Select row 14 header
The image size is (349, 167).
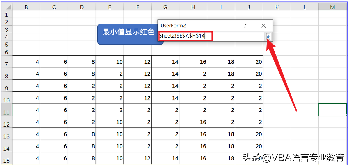[6, 146]
